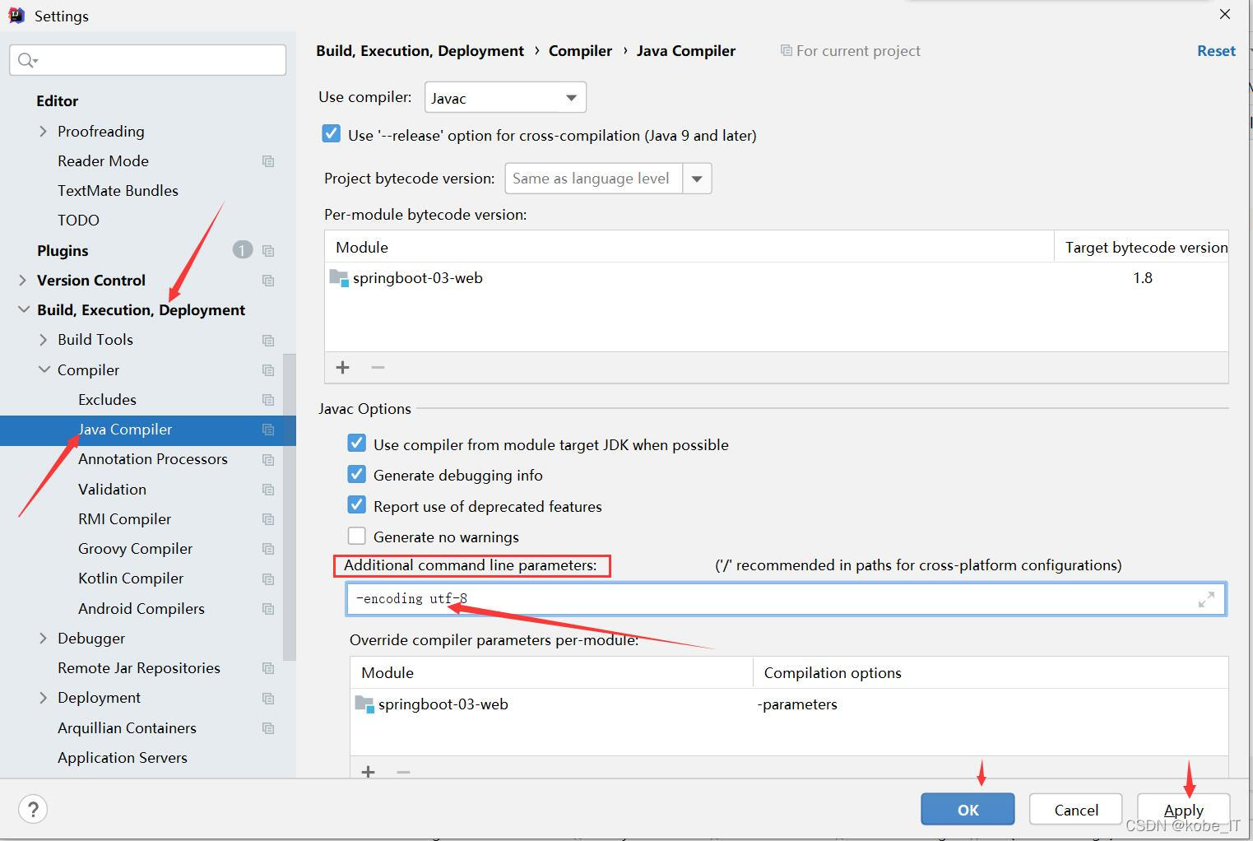Image resolution: width=1253 pixels, height=841 pixels.
Task: Add a per-module bytecode version entry
Action: coord(343,367)
